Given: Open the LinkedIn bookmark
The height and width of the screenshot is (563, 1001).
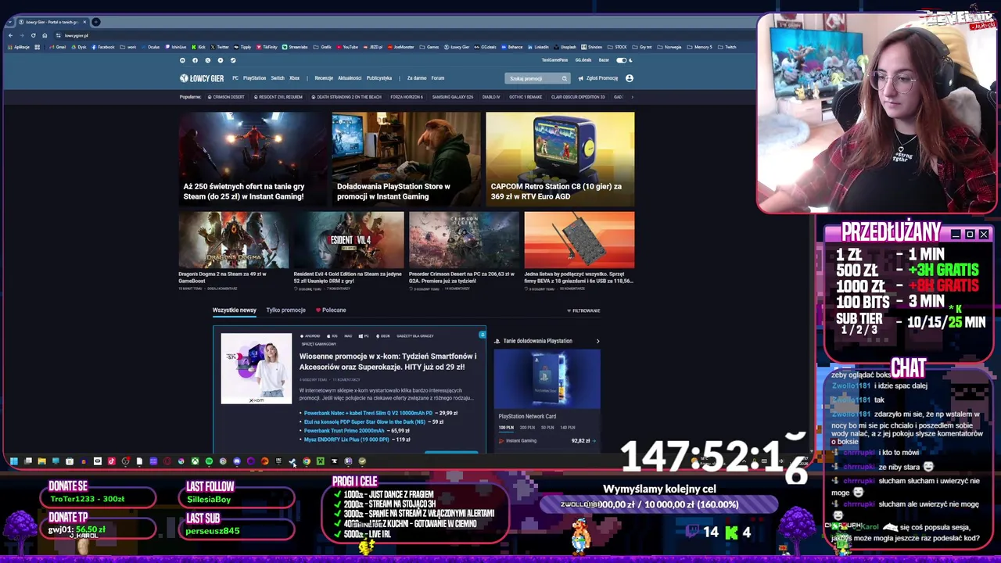Looking at the screenshot, I should point(538,47).
